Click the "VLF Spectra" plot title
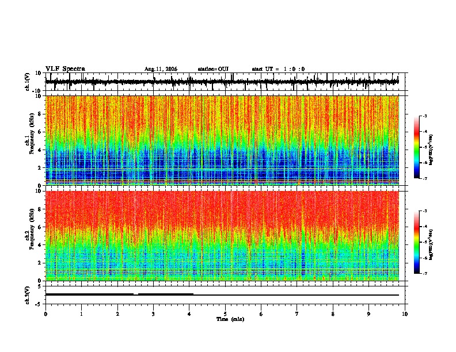Image resolution: width=456 pixels, height=352 pixels. tap(65, 69)
